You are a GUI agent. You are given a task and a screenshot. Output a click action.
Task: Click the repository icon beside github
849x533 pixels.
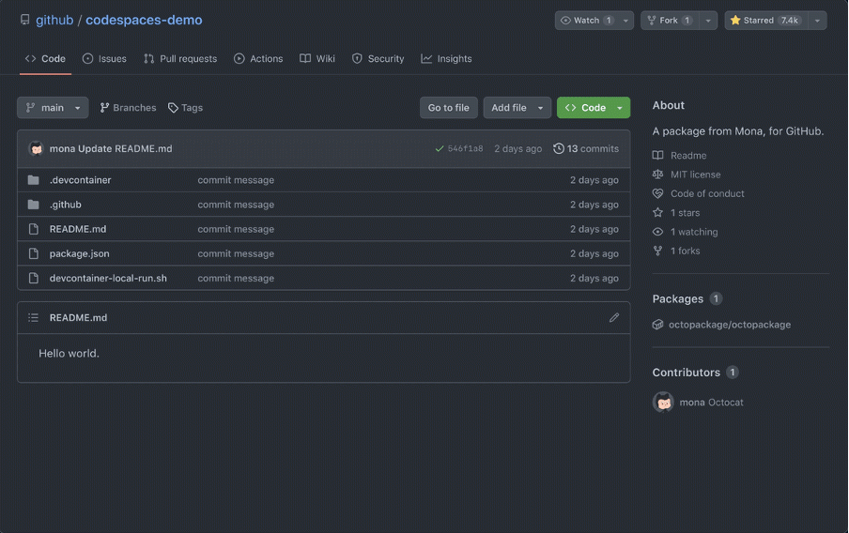coord(25,20)
